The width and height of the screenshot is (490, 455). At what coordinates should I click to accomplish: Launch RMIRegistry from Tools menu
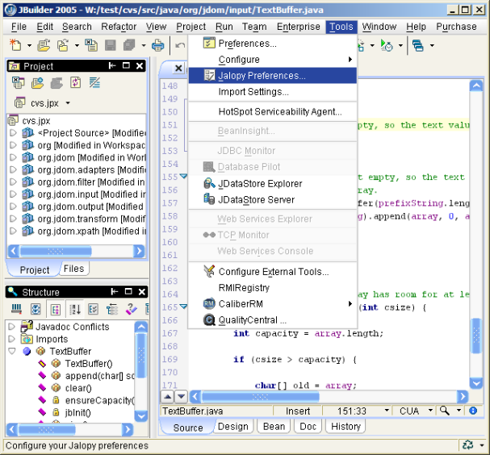[273, 288]
